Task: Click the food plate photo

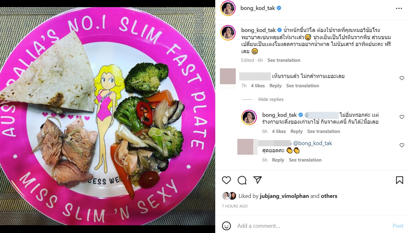Action: [107, 116]
